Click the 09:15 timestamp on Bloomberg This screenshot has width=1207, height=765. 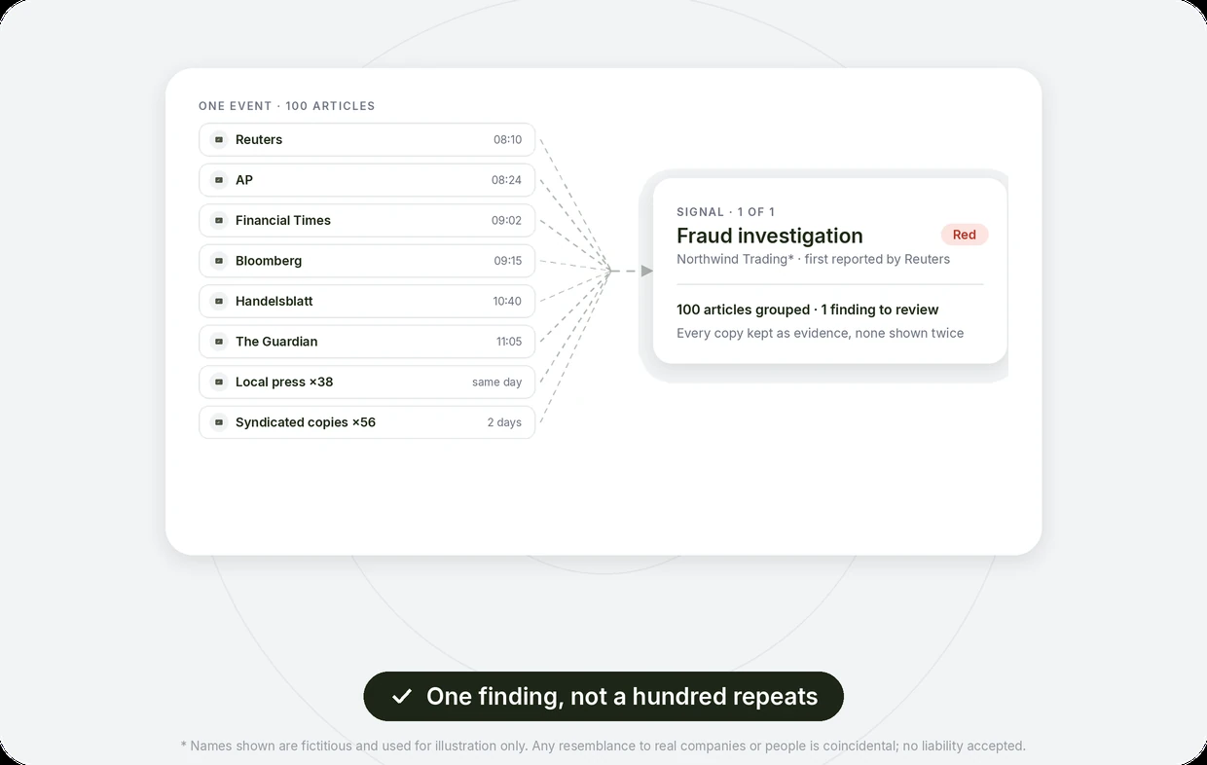tap(507, 261)
